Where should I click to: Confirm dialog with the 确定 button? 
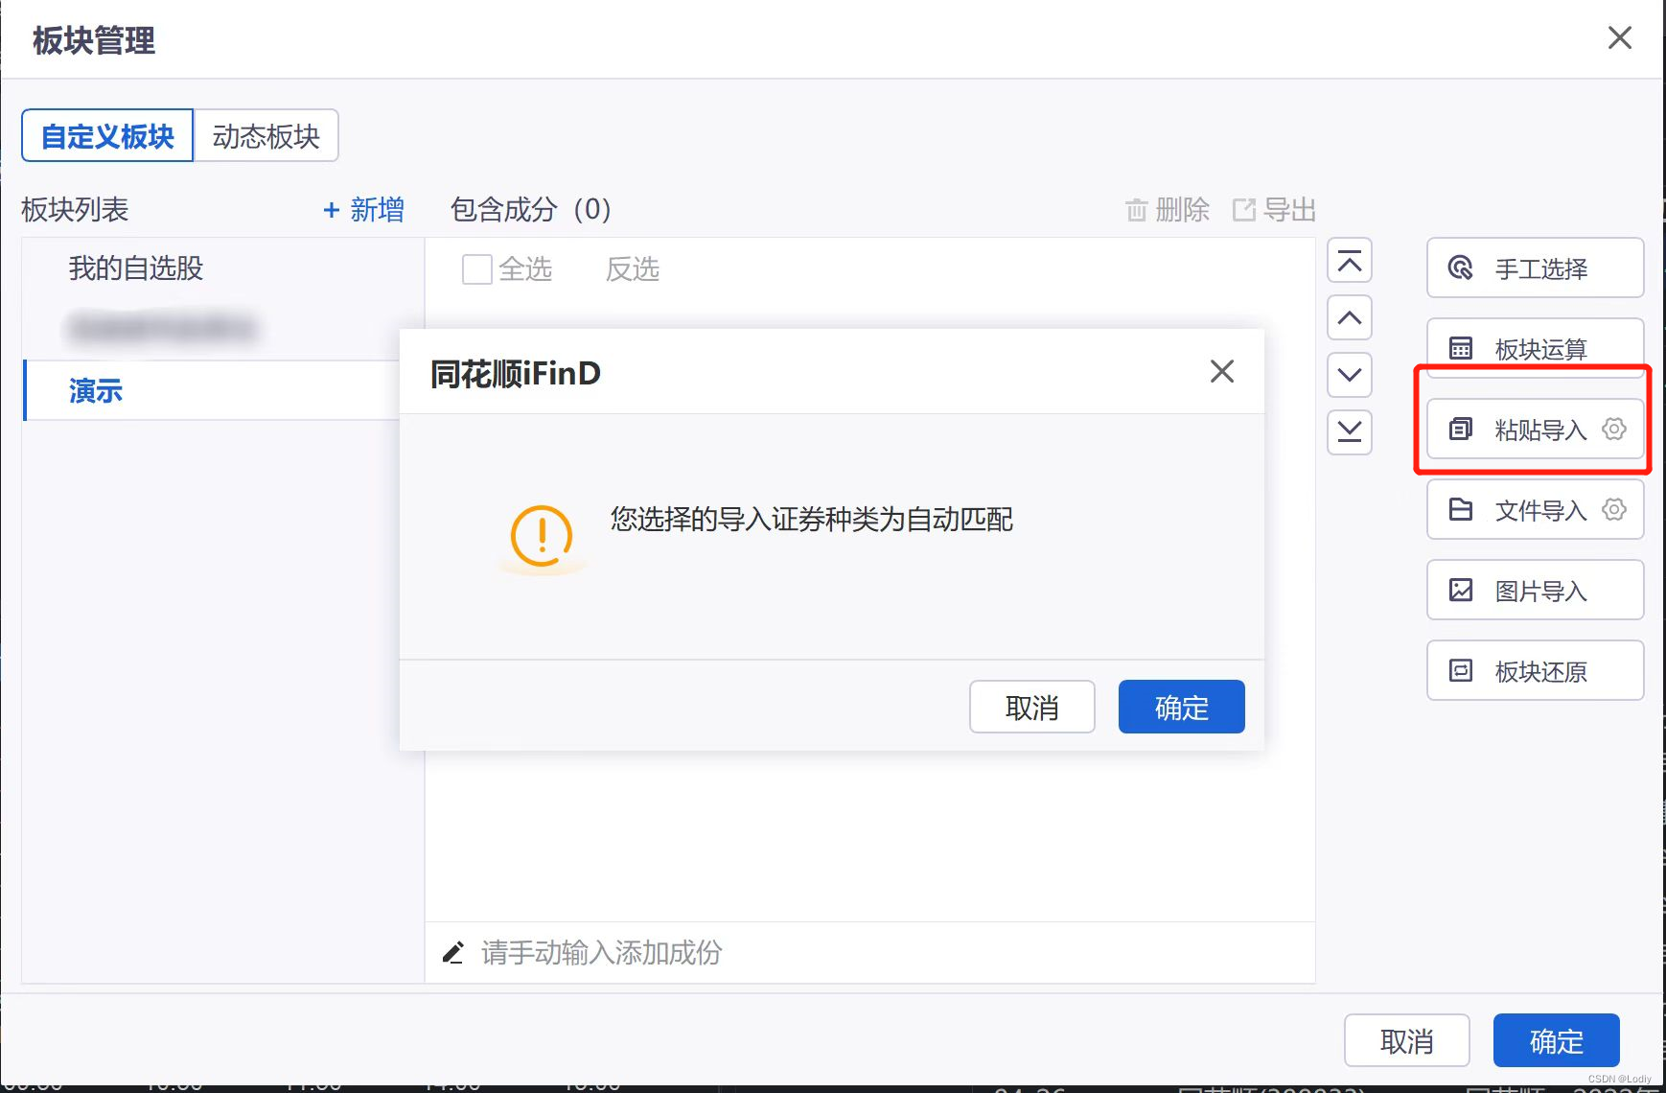click(x=1181, y=707)
